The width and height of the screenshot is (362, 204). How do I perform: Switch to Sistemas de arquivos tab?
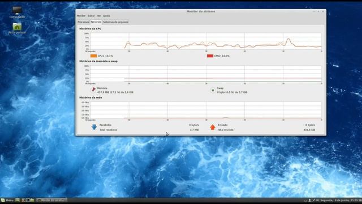pyautogui.click(x=115, y=22)
